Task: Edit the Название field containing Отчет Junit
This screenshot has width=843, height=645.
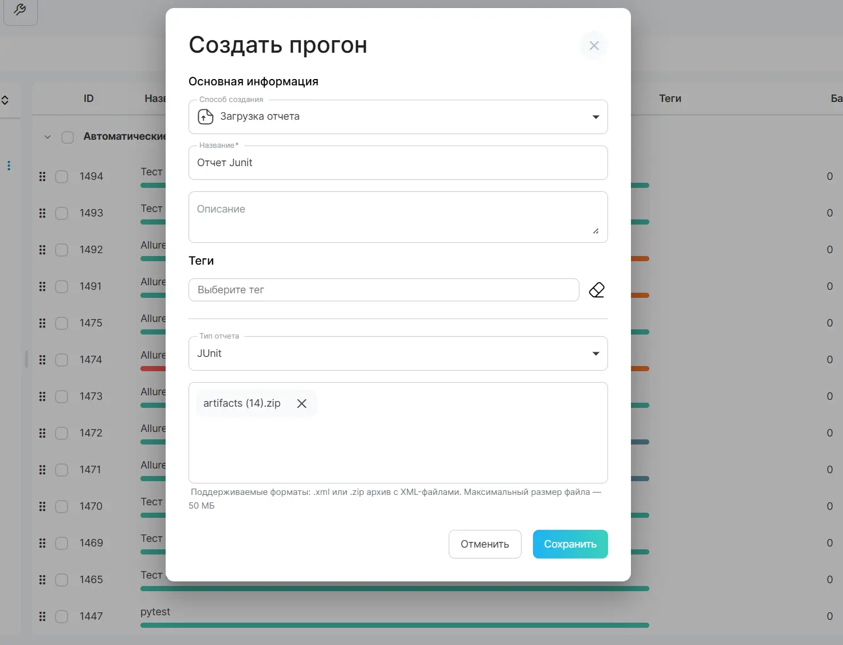Action: tap(398, 163)
